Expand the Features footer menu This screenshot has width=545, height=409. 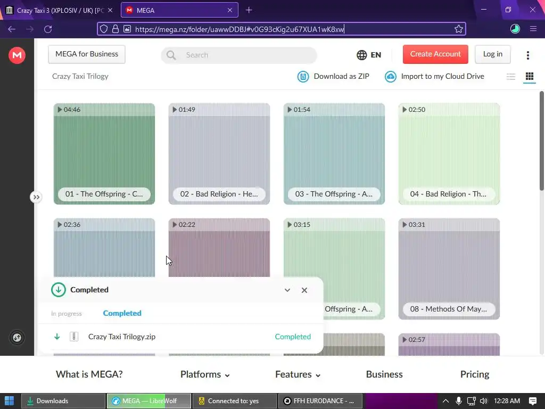(x=298, y=374)
